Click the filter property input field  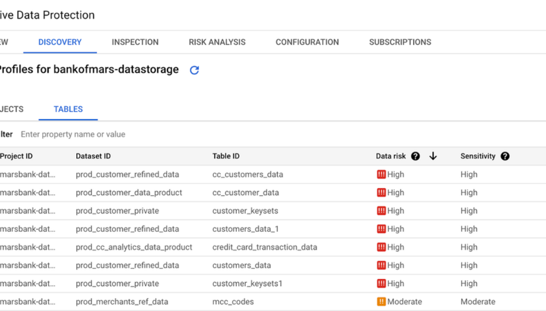[x=160, y=135]
